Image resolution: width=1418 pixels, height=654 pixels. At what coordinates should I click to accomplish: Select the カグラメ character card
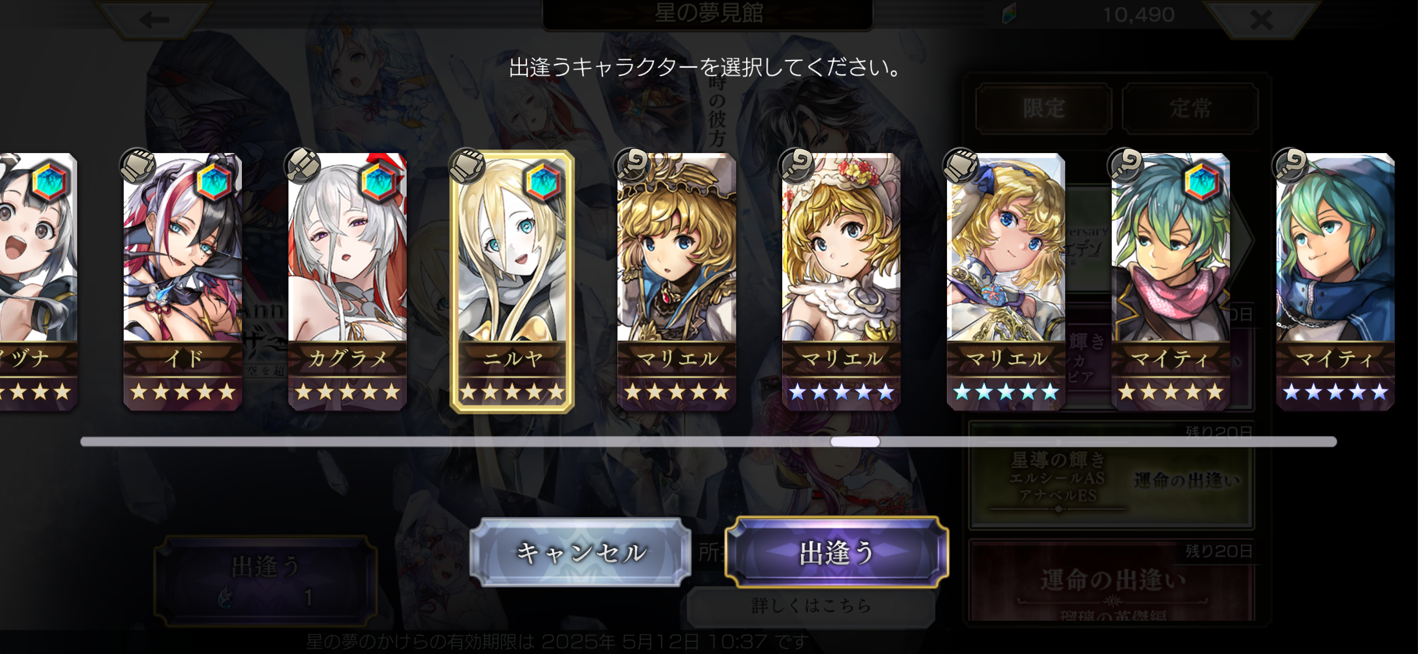(x=347, y=282)
